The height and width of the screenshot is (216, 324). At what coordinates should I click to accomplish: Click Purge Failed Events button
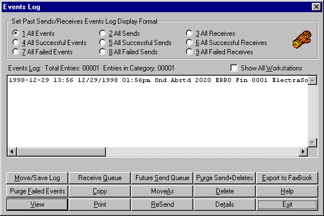(37, 191)
